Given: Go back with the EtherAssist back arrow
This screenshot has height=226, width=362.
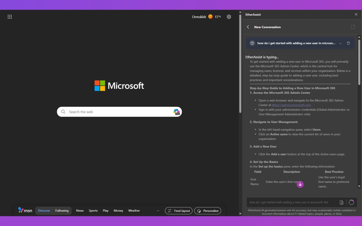Looking at the screenshot, I should tap(248, 27).
